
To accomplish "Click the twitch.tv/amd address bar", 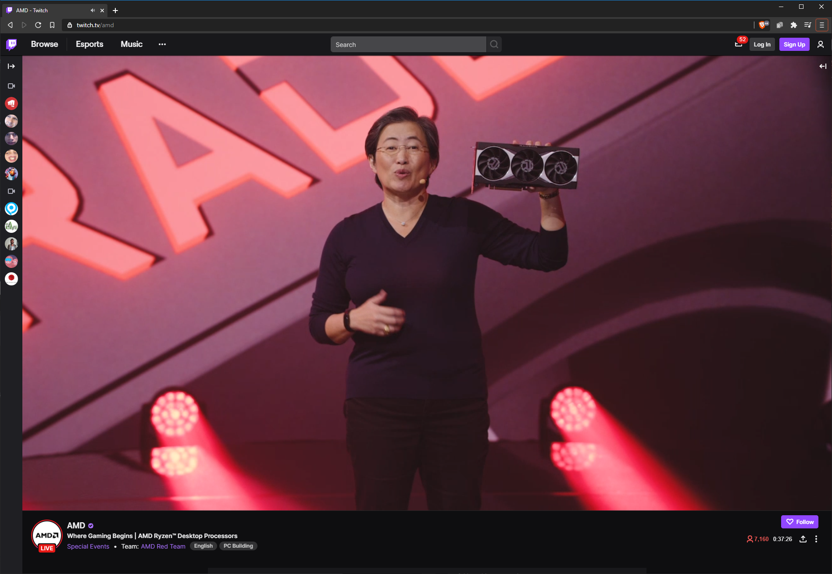I will point(408,25).
